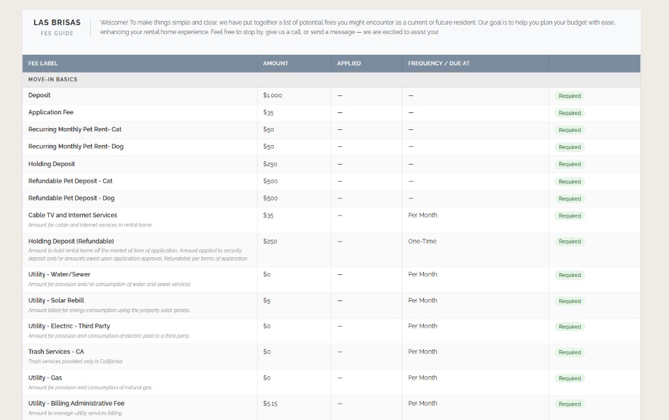Click the Holding Deposit (Refundable) fee label
The image size is (669, 420).
(x=71, y=241)
